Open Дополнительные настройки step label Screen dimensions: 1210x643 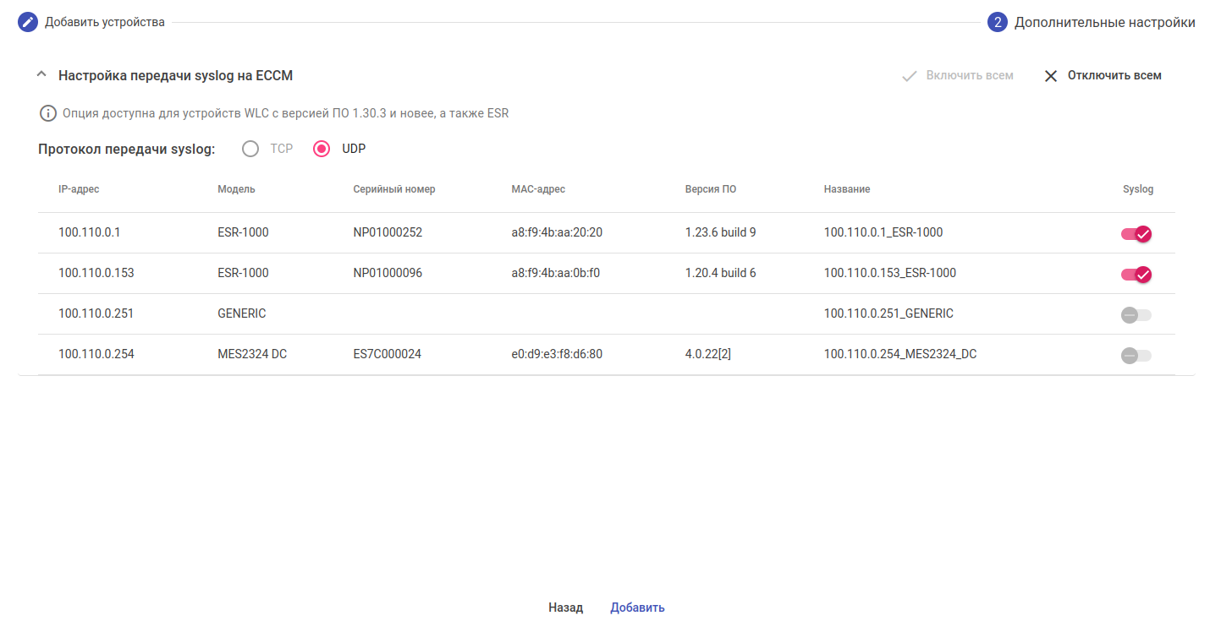1104,22
